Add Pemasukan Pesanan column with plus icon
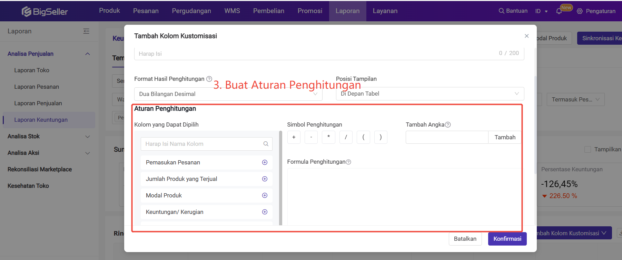 coord(265,162)
